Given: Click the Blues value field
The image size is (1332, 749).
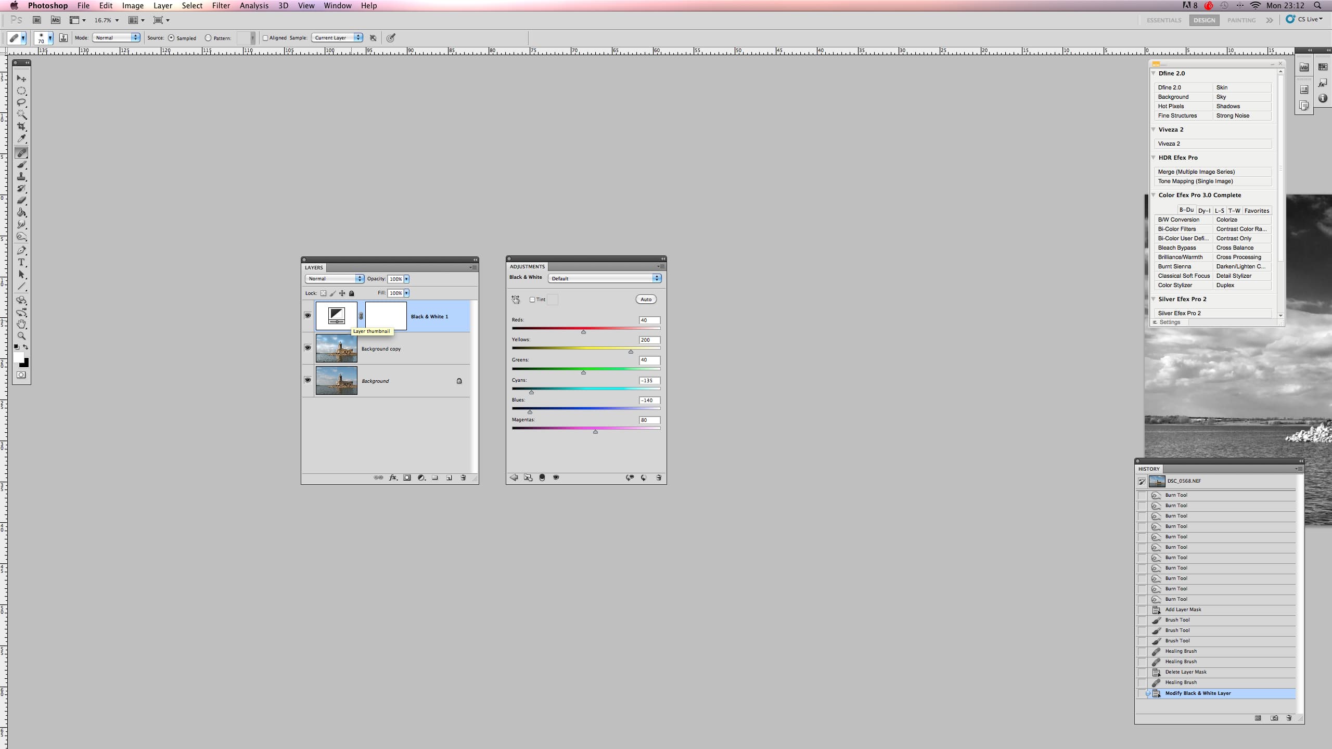Looking at the screenshot, I should pyautogui.click(x=649, y=401).
